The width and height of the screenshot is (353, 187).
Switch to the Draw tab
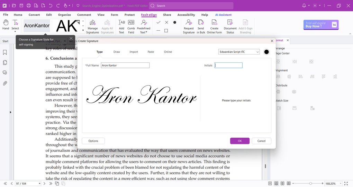coord(117,52)
